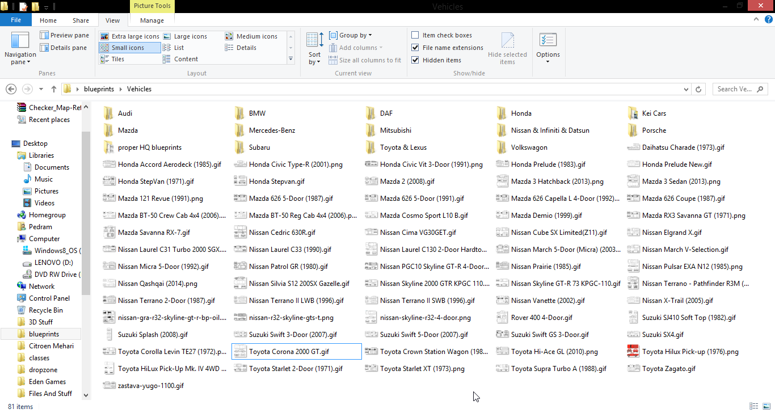
Task: Enable Item check boxes option
Action: 415,35
